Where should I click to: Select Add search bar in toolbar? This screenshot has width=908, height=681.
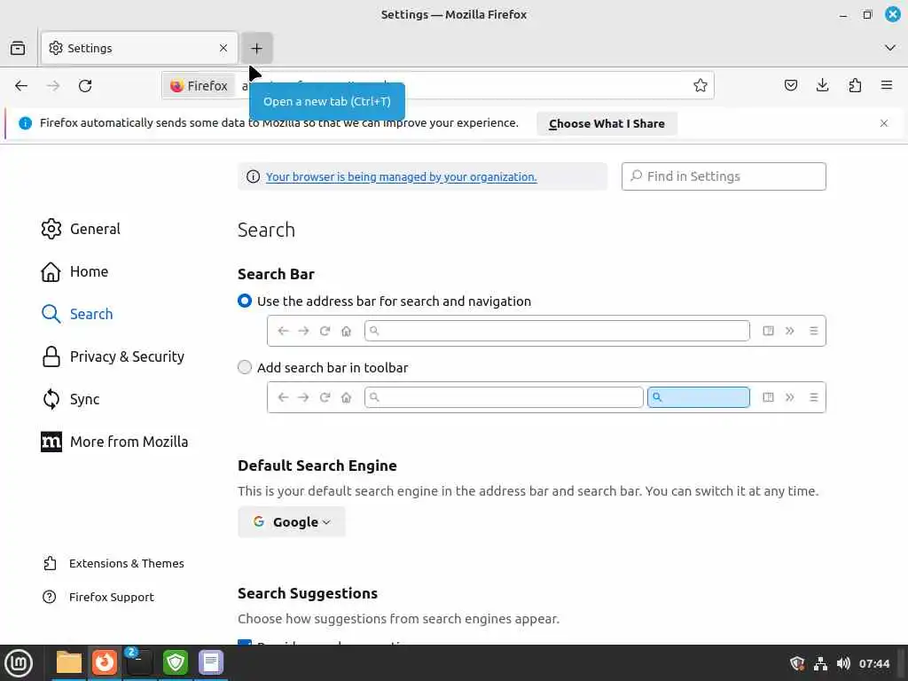(x=245, y=367)
